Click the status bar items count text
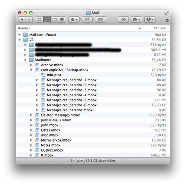Image resolution: width=186 pixels, height=186 pixels. click(93, 161)
